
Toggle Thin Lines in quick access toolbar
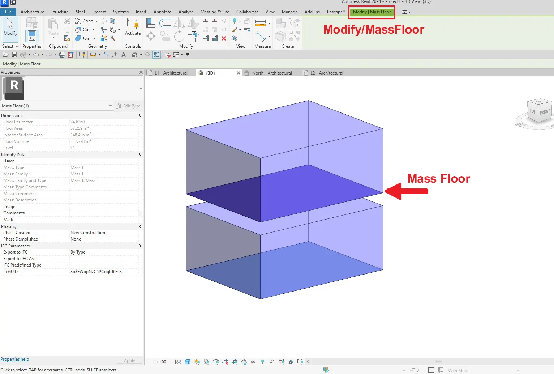[156, 55]
